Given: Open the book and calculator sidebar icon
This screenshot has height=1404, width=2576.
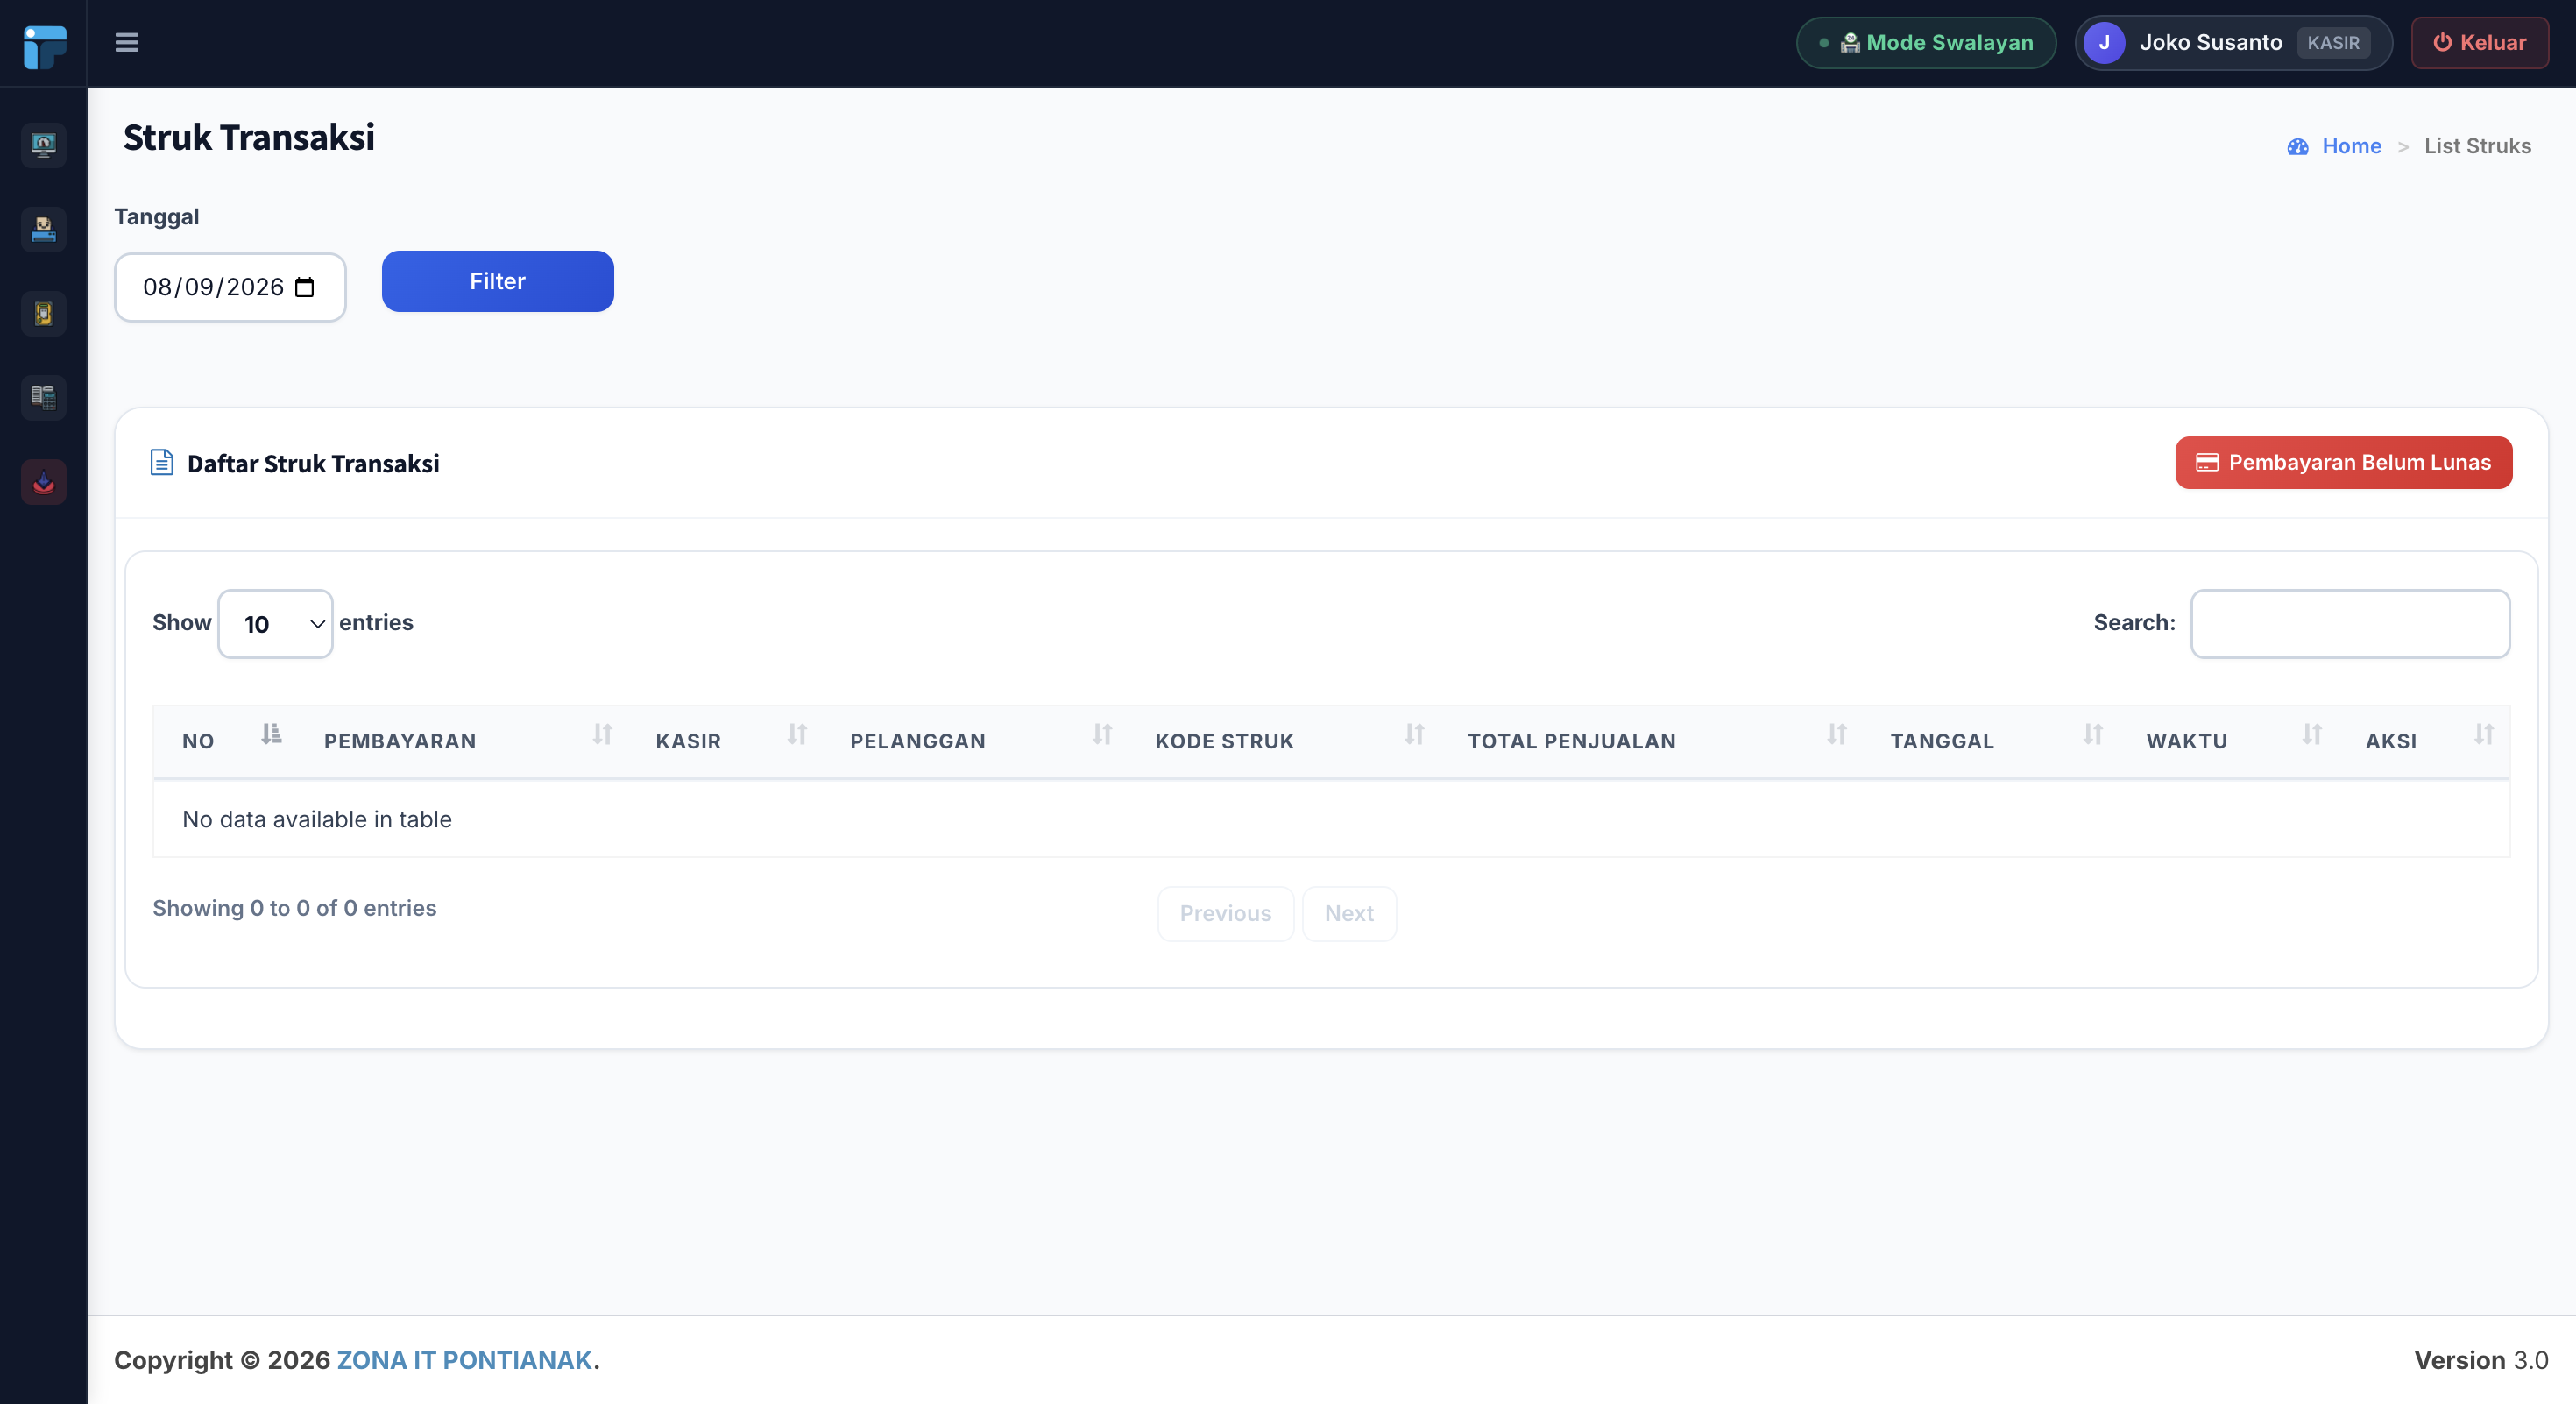Looking at the screenshot, I should (x=43, y=397).
